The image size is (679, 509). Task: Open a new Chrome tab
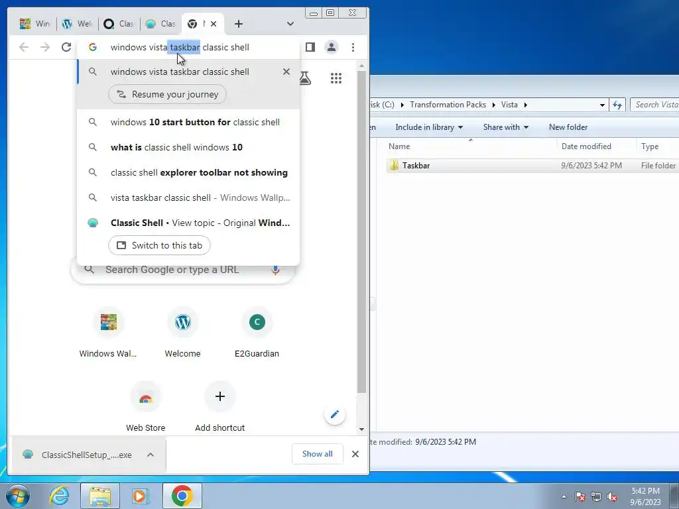[x=239, y=24]
